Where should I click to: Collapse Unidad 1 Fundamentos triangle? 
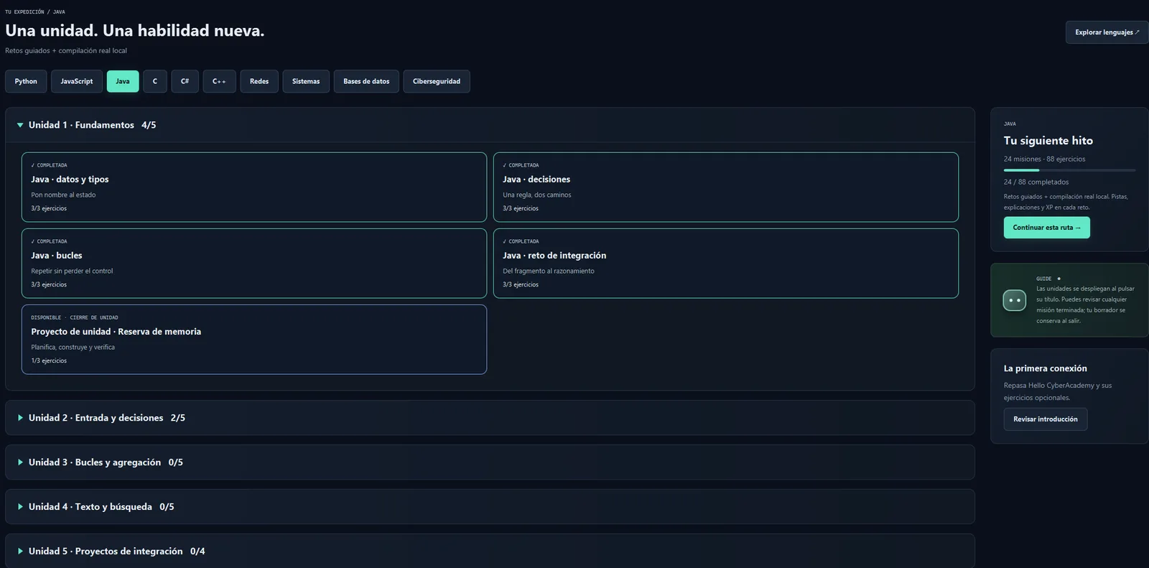(x=20, y=125)
